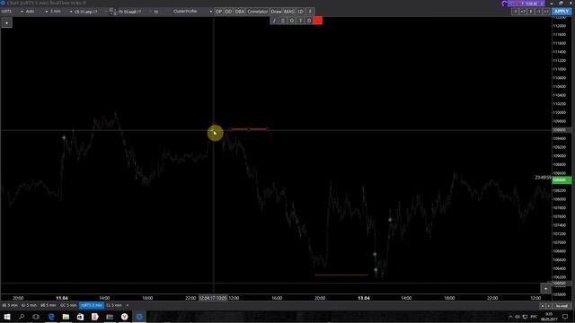Screen dimensions: 575x323
Task: Select the rectangle drawing tool
Action: [283, 21]
